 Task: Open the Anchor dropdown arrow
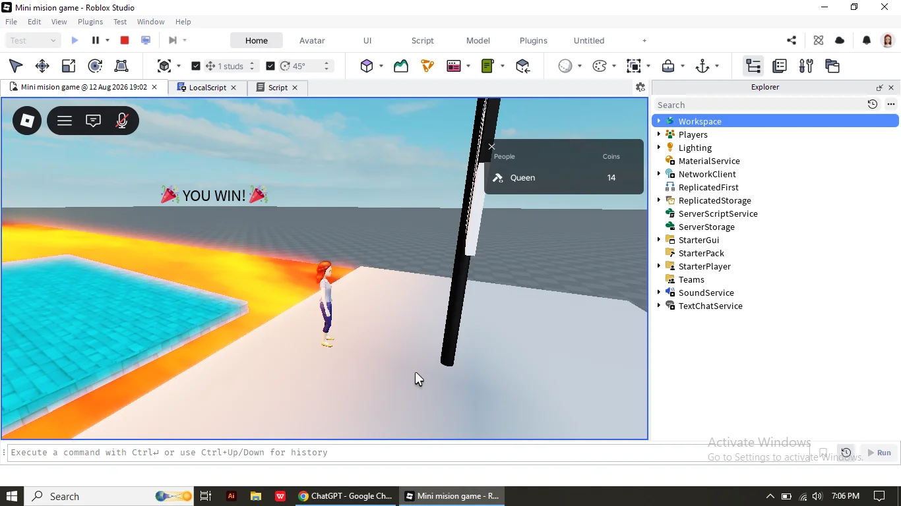[x=717, y=66]
